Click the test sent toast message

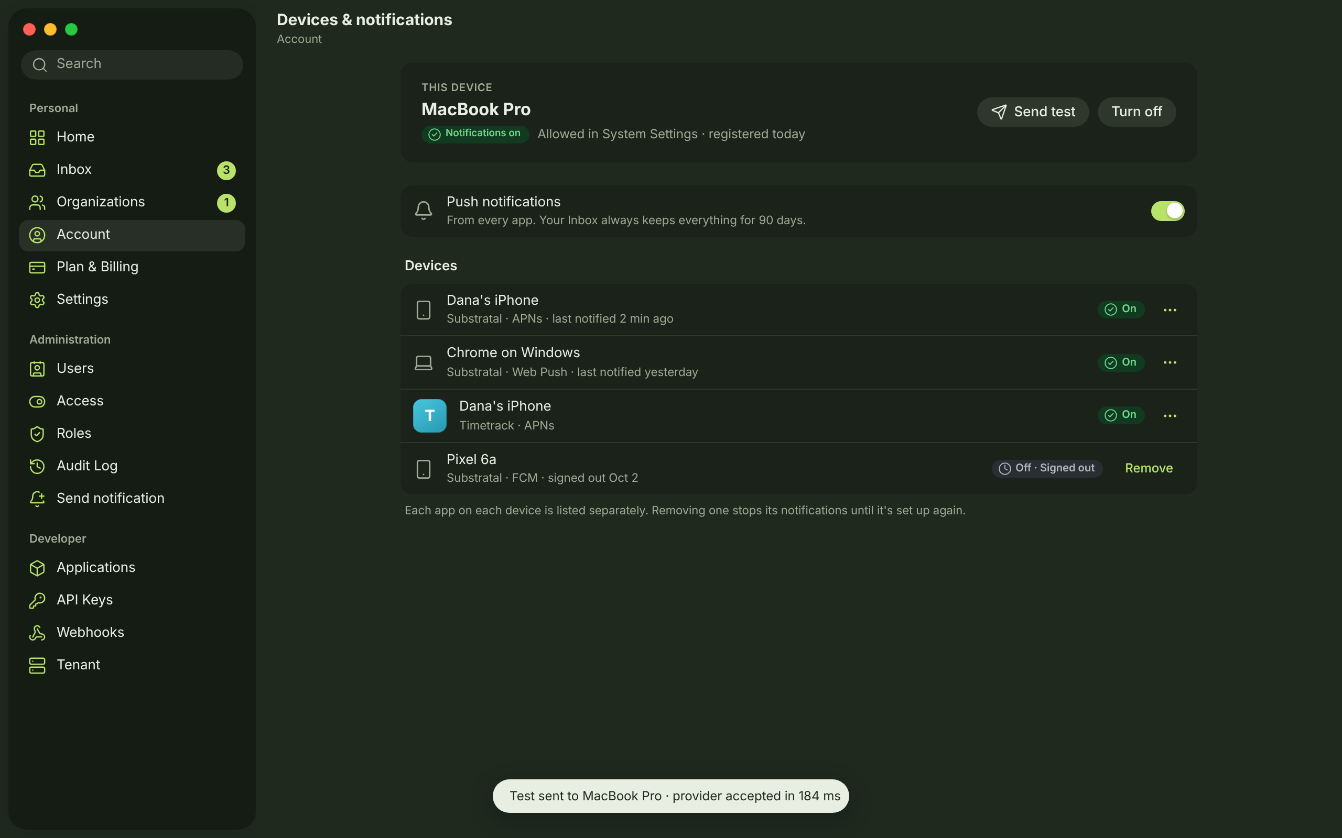(x=670, y=796)
